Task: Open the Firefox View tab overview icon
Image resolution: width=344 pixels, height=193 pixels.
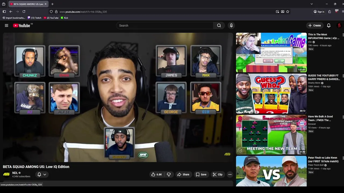Action: [3, 4]
